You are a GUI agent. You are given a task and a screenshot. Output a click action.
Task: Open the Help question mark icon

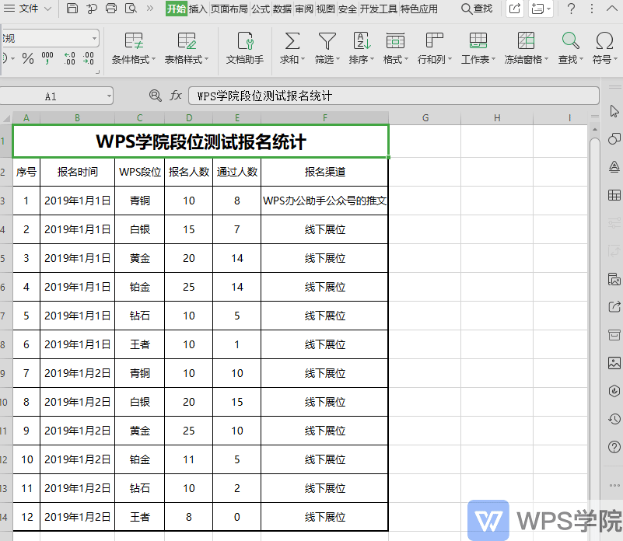[x=571, y=9]
